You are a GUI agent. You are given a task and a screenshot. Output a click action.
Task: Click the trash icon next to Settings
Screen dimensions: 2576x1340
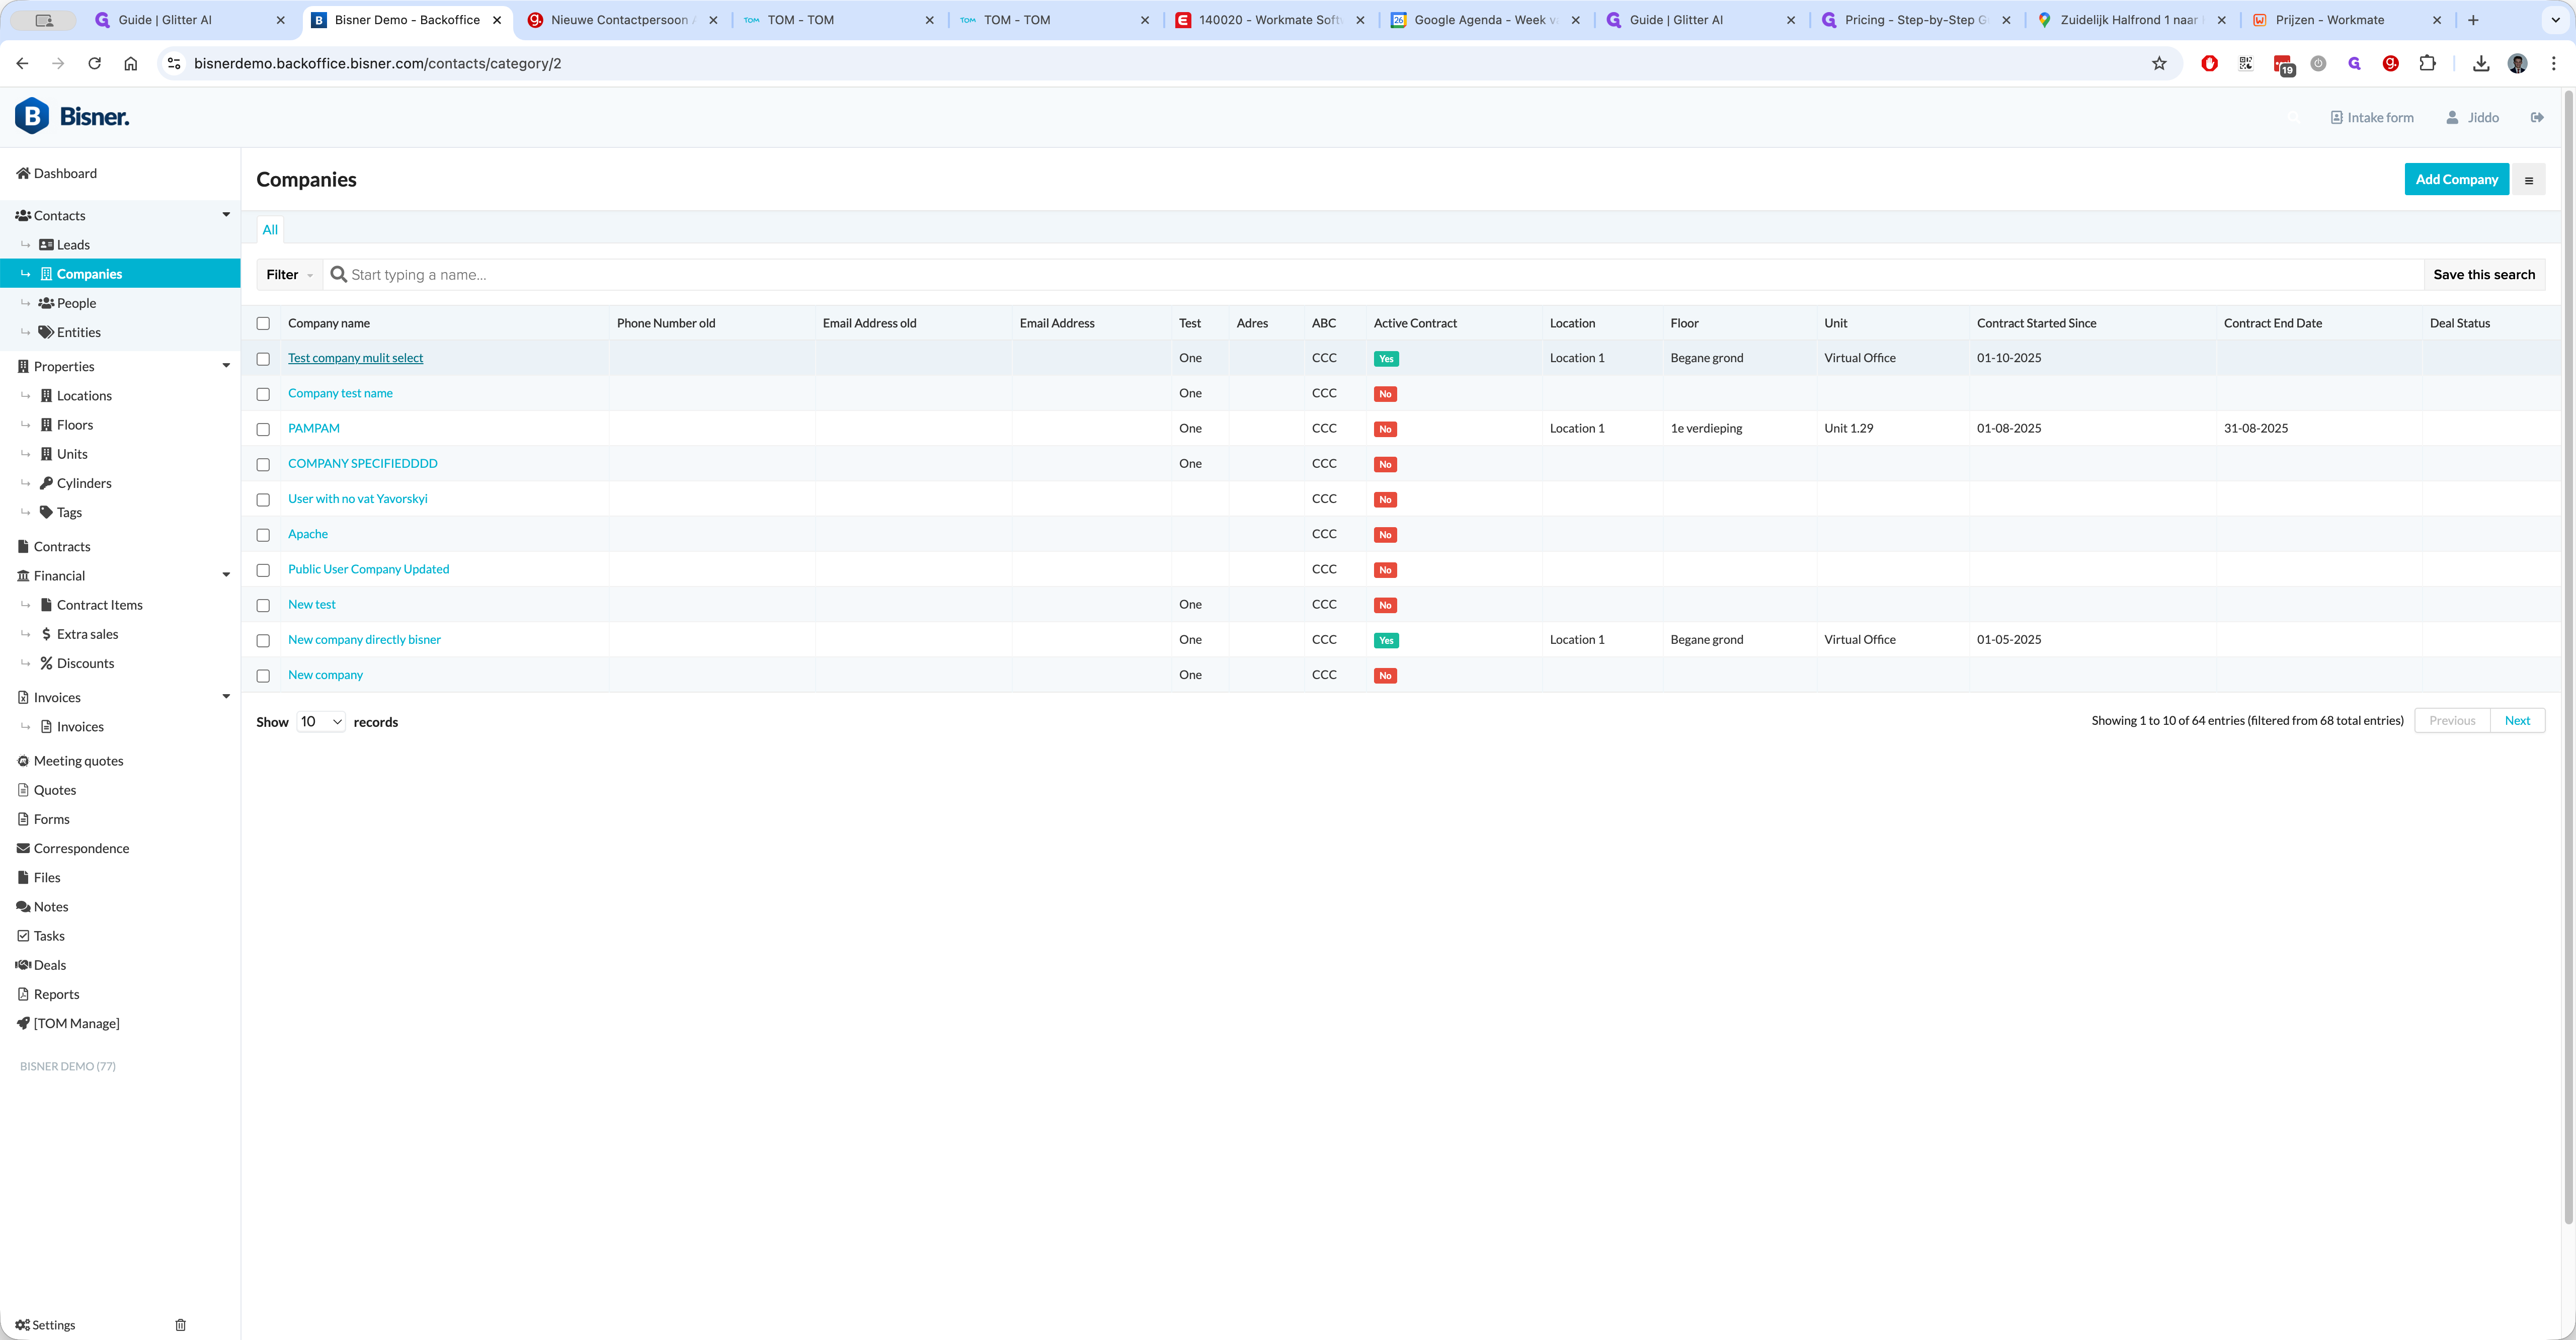(181, 1325)
